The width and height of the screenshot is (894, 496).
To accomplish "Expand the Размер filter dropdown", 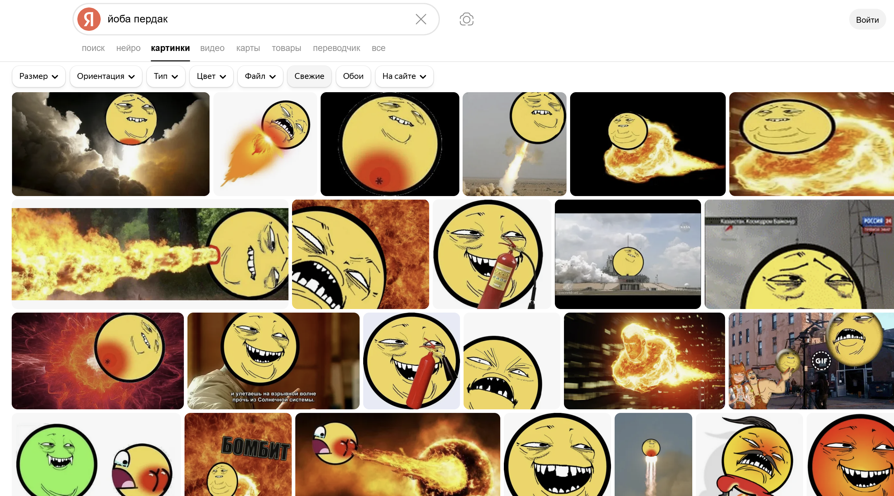I will (39, 76).
